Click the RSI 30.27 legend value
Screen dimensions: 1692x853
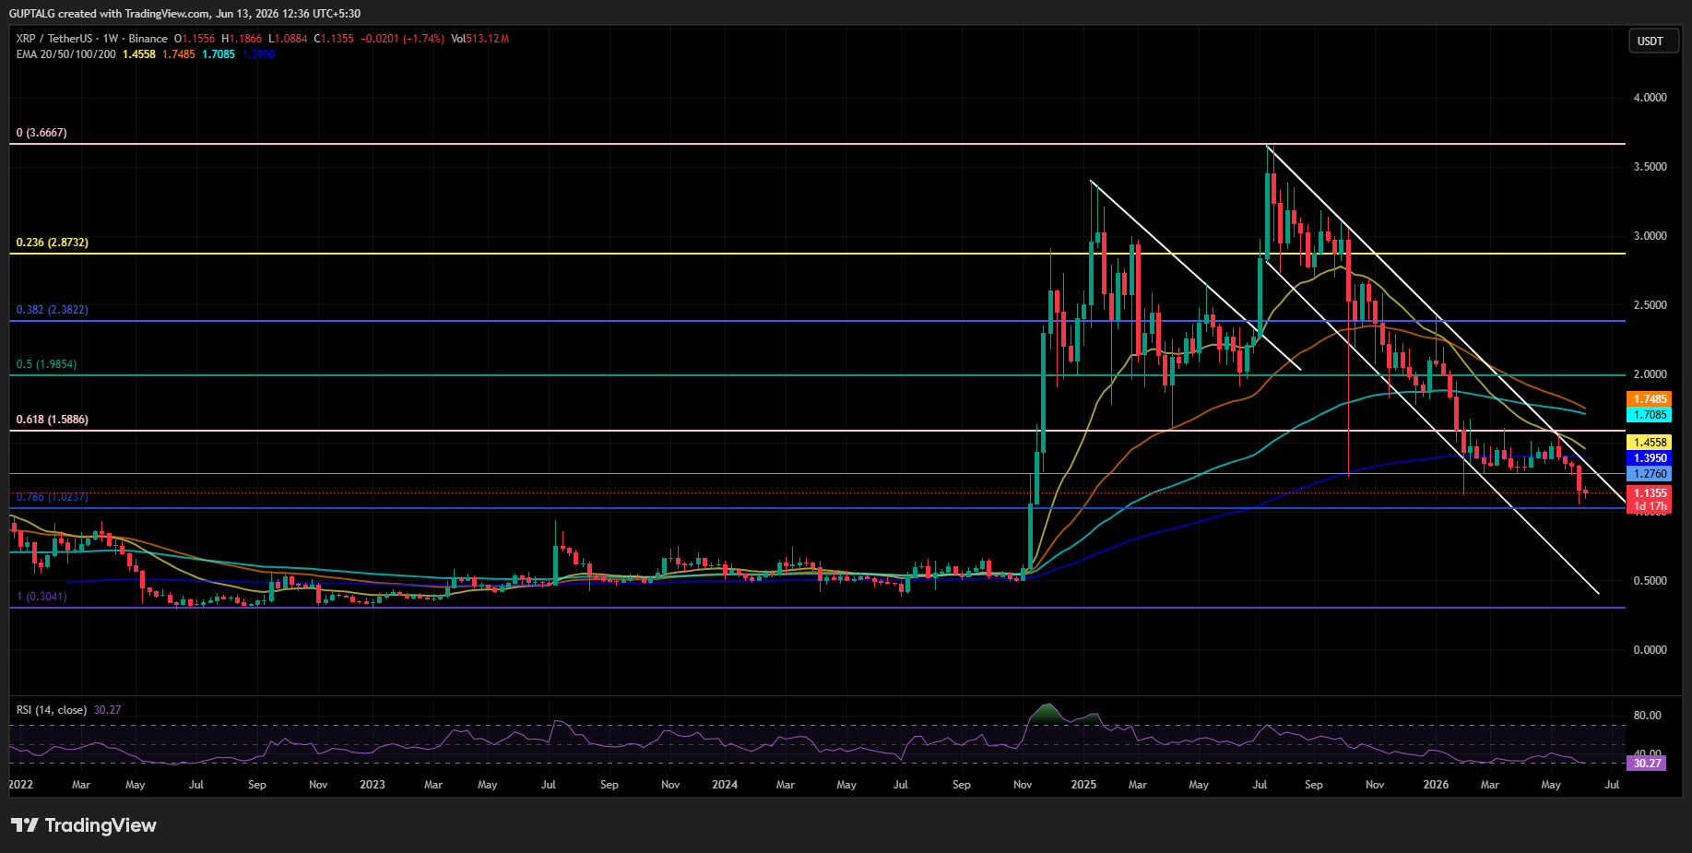108,710
